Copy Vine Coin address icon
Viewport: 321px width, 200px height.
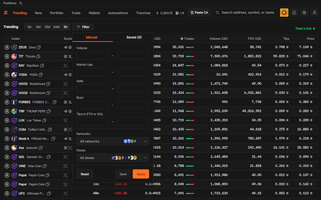(44, 166)
